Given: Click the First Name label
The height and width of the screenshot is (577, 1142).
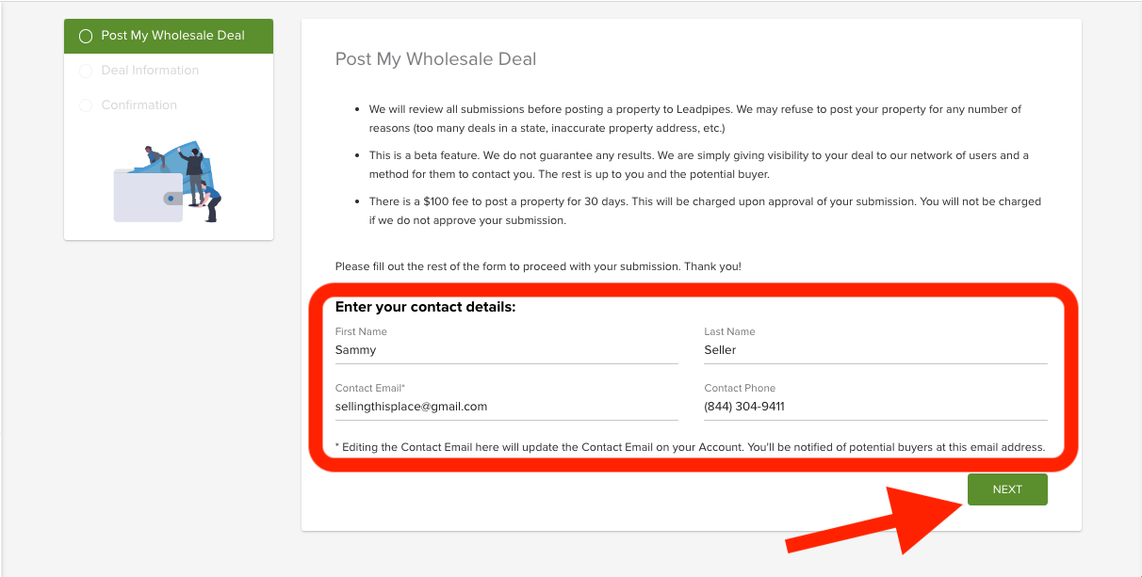Looking at the screenshot, I should [361, 331].
